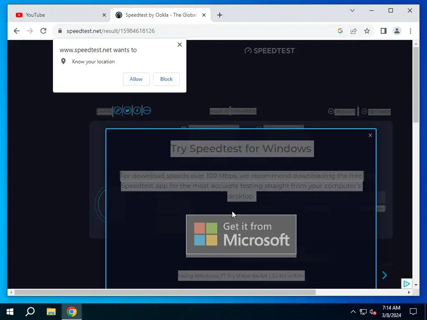Open File Explorer from taskbar
The height and width of the screenshot is (320, 427).
(x=51, y=312)
